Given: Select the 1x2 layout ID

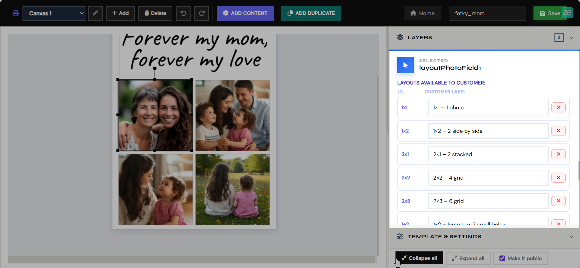Looking at the screenshot, I should (405, 131).
